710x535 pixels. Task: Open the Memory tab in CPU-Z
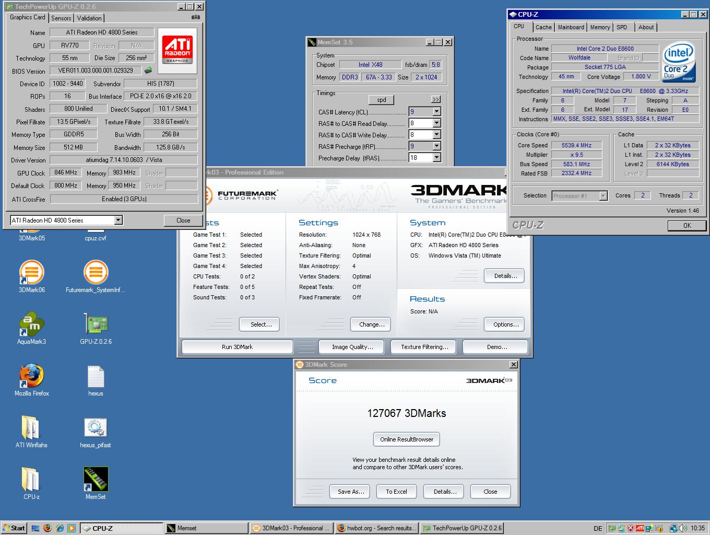(x=600, y=27)
